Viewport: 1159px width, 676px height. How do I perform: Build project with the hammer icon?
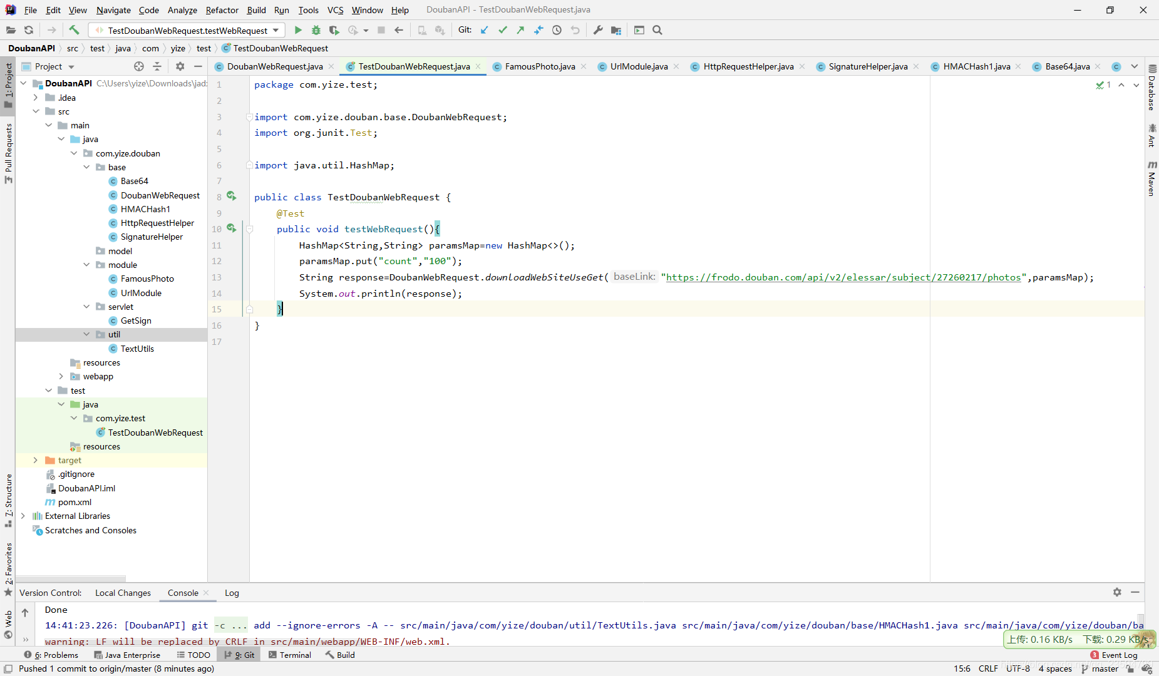(x=74, y=30)
